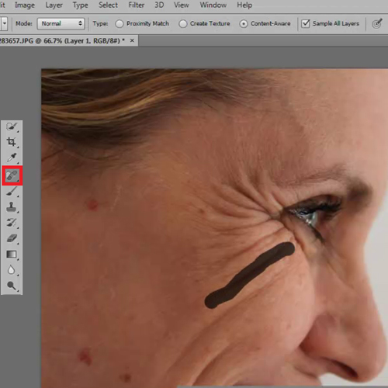This screenshot has height=388, width=388.
Task: Pick the Blur tool
Action: 12,270
